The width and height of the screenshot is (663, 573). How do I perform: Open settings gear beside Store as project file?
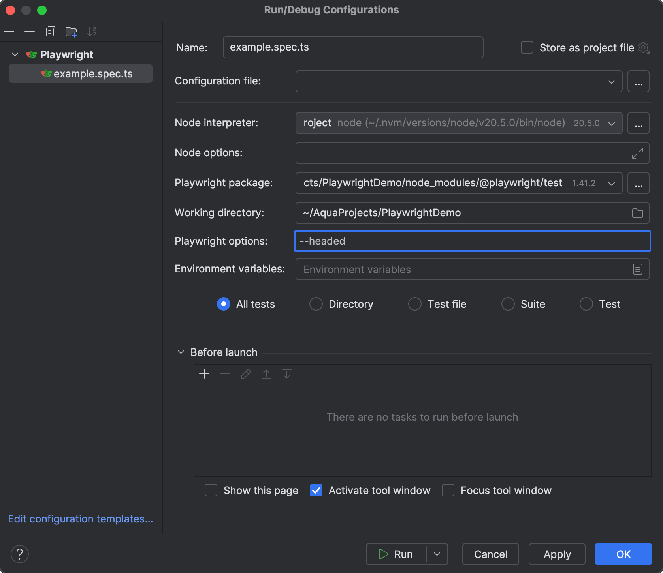[644, 47]
